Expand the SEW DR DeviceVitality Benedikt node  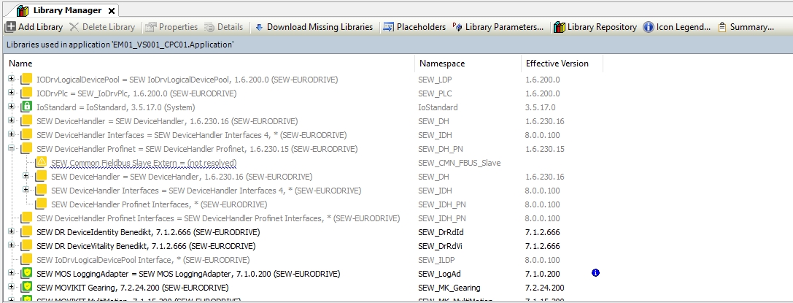pos(11,246)
